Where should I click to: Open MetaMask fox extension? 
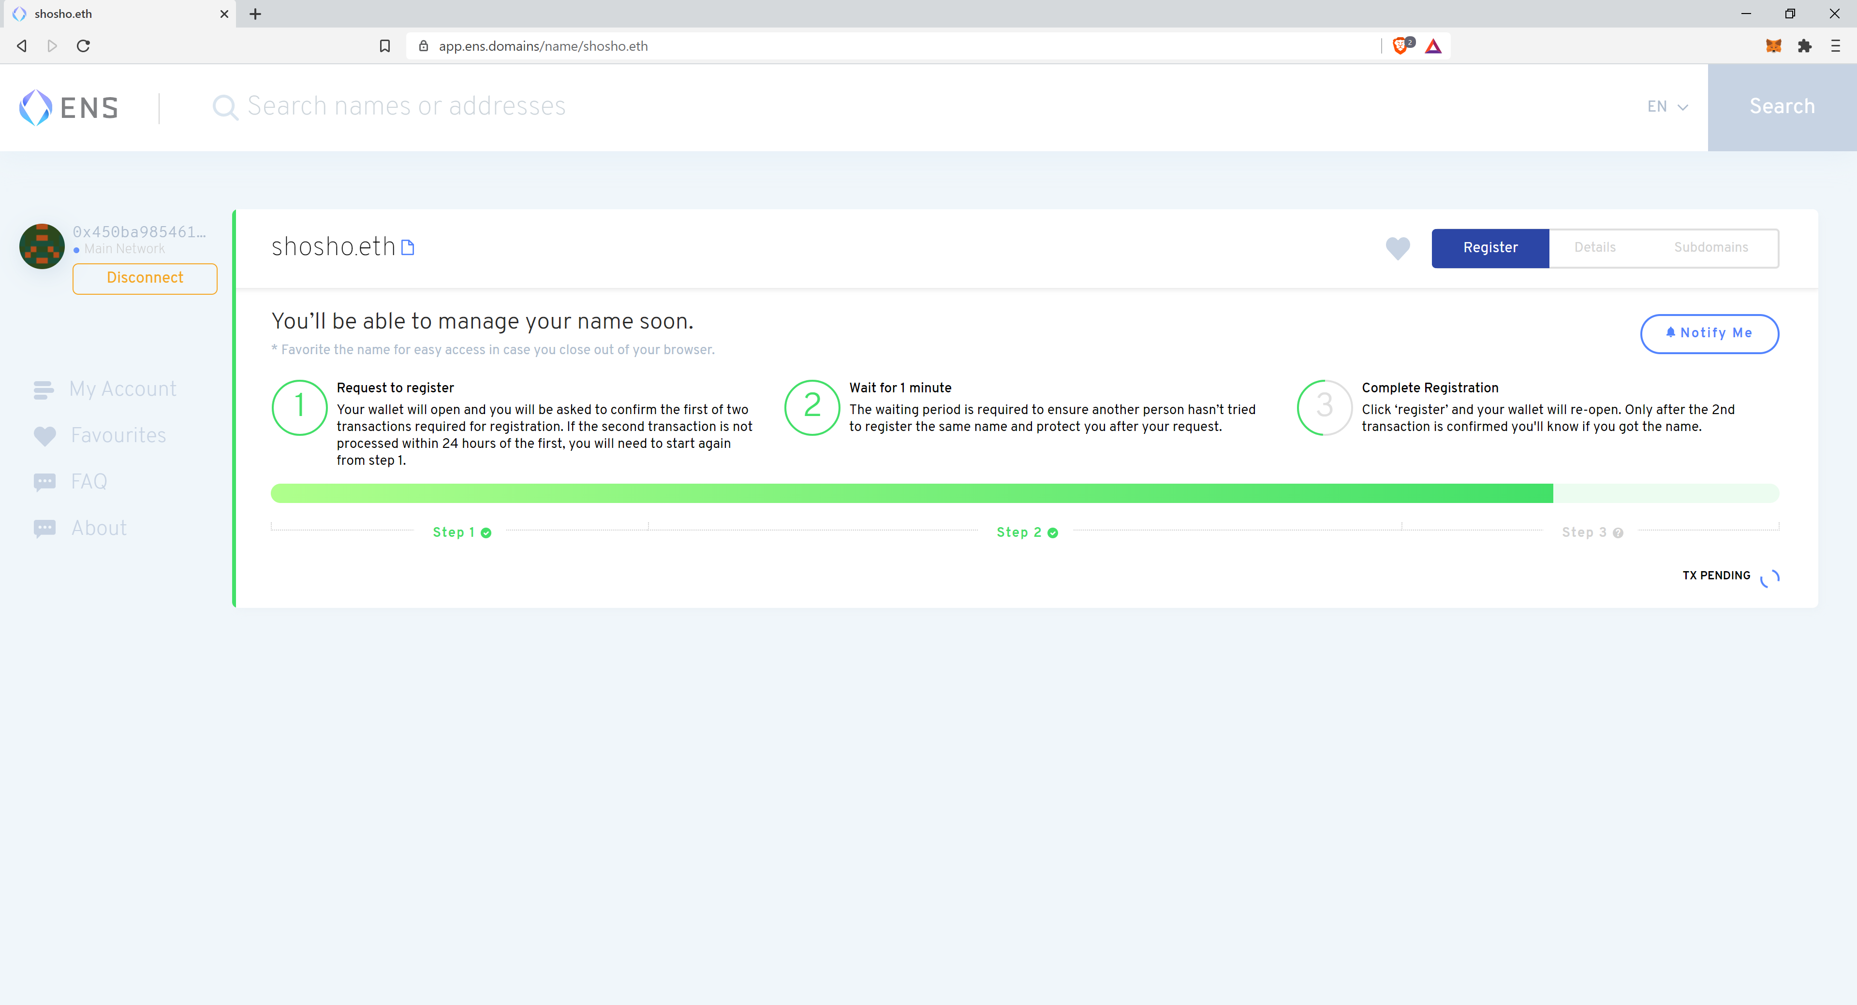click(x=1773, y=46)
